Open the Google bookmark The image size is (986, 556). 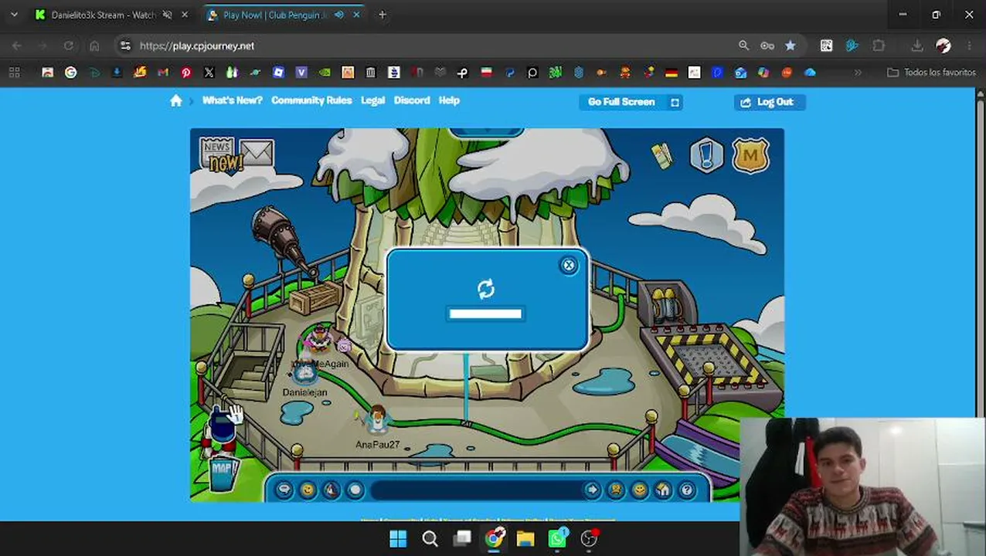[71, 73]
